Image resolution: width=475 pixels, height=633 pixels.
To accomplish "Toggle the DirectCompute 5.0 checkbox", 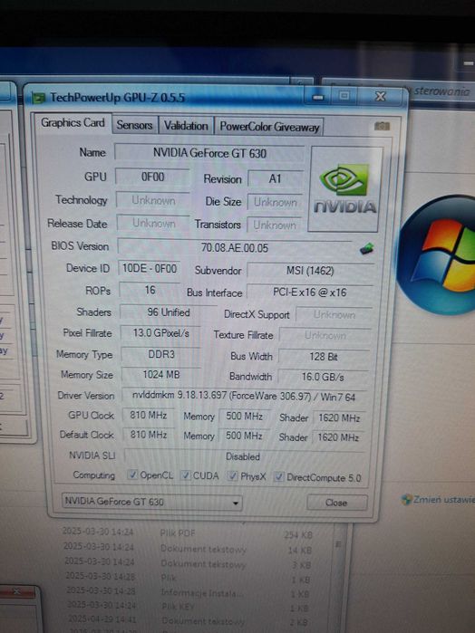I will [278, 476].
